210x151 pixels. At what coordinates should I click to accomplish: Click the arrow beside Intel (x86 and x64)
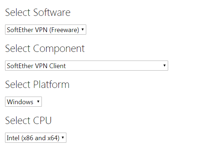(63, 137)
